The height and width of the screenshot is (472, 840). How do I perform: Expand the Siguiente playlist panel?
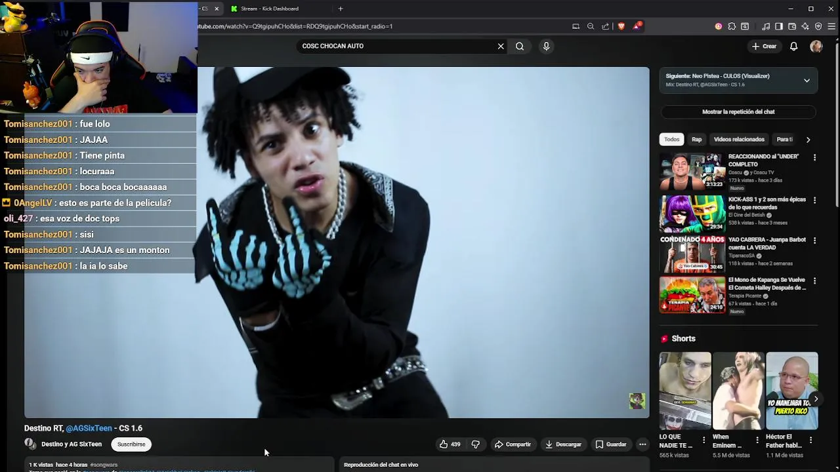click(807, 81)
